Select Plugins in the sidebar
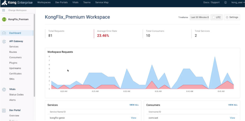The height and width of the screenshot is (121, 245). [x=13, y=63]
